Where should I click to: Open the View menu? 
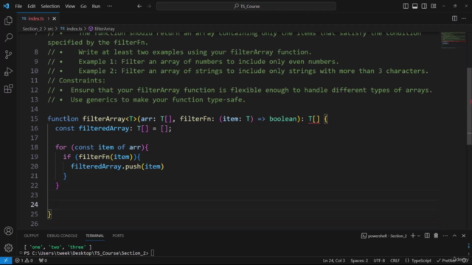pyautogui.click(x=70, y=6)
